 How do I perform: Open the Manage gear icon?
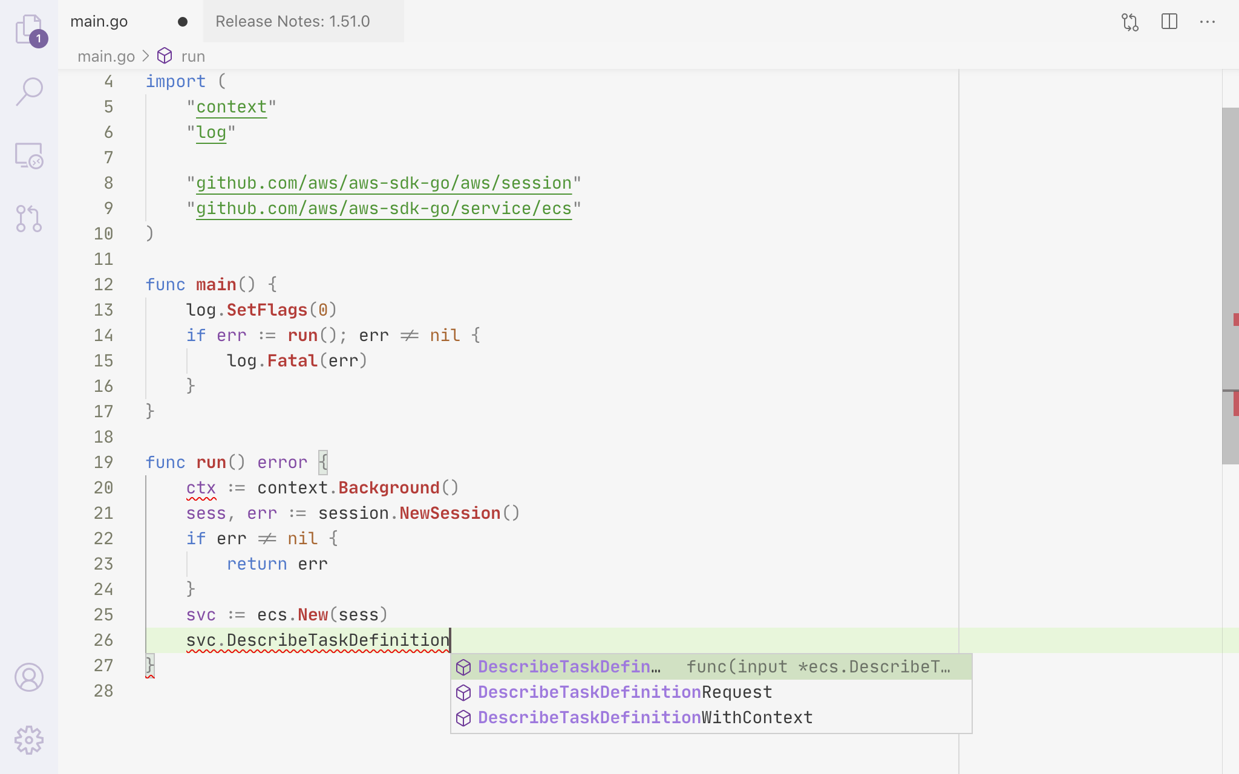tap(29, 740)
